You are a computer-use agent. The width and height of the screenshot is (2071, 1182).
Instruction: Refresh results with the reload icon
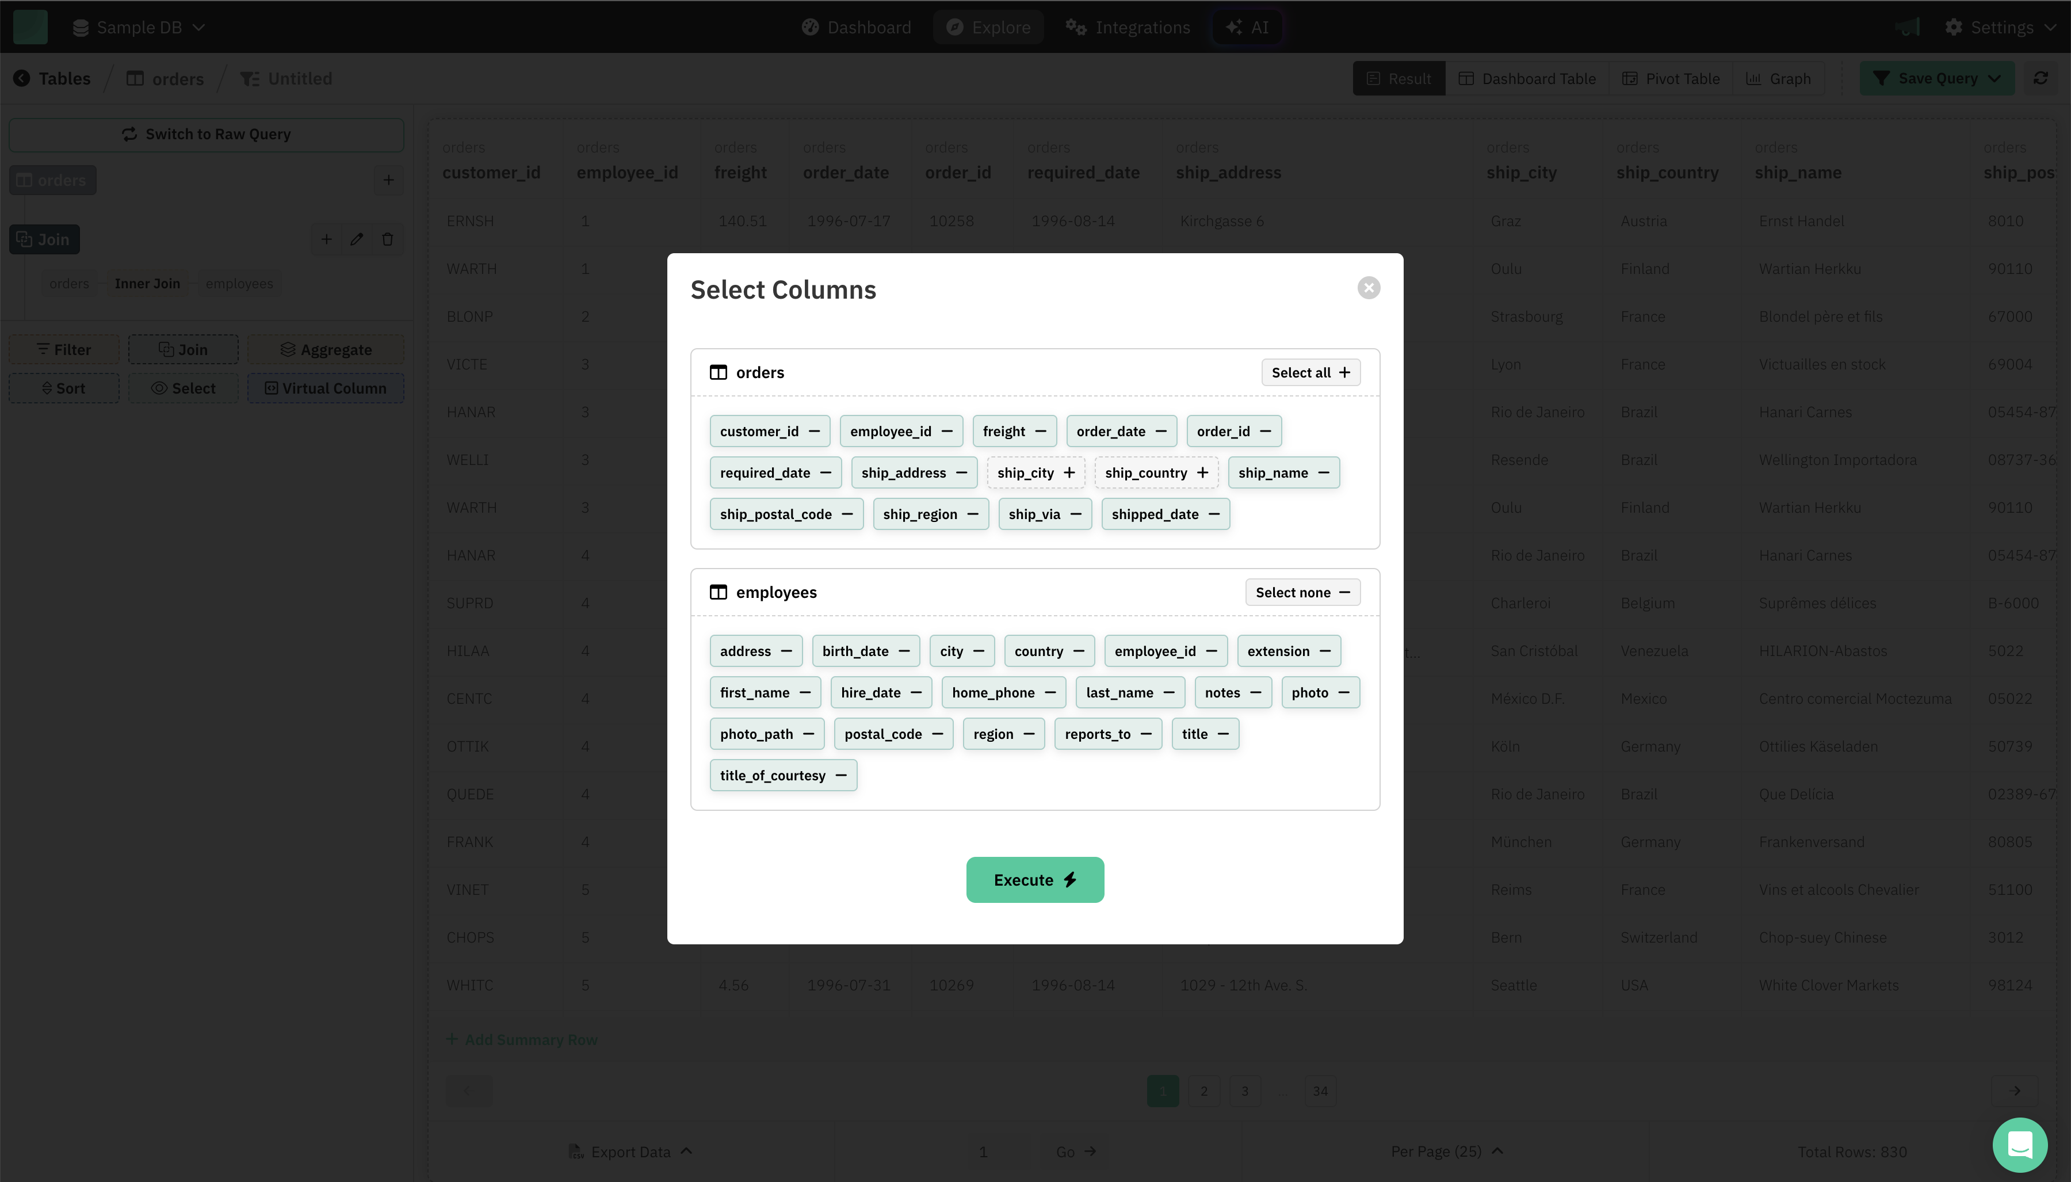[2040, 79]
